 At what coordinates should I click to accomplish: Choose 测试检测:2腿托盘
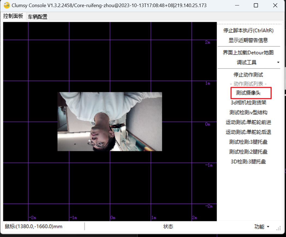(x=248, y=152)
